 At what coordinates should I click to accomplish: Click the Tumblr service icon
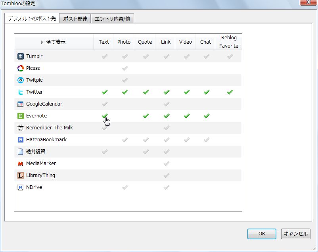[21, 56]
